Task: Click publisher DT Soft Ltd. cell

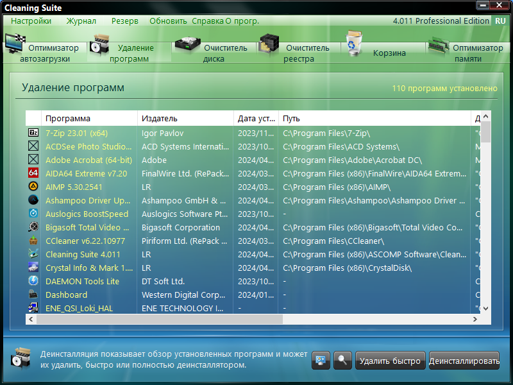Action: pos(163,281)
